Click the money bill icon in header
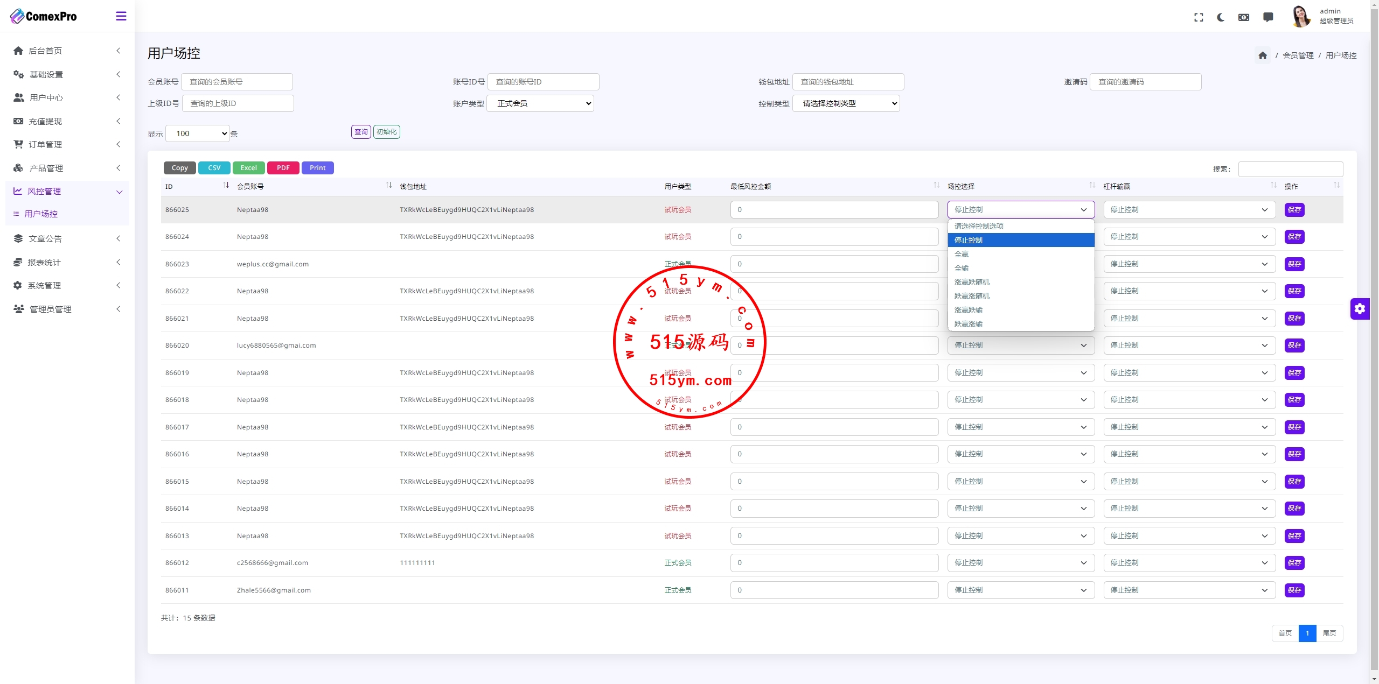Image resolution: width=1379 pixels, height=684 pixels. coord(1244,17)
